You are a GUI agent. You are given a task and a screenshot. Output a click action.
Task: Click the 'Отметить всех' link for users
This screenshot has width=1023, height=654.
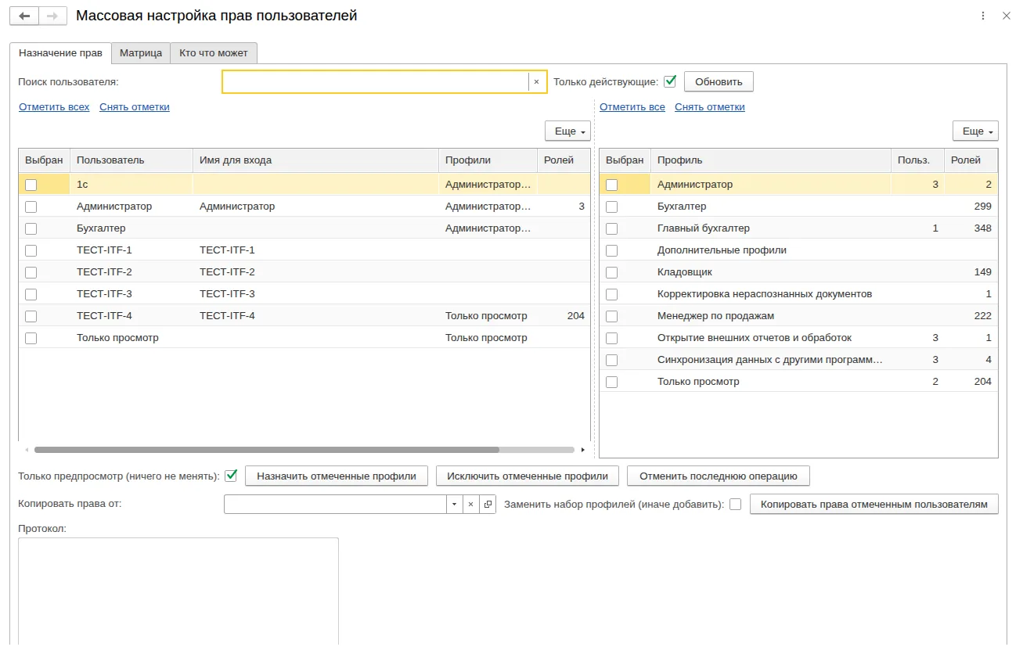point(54,107)
